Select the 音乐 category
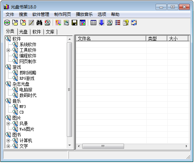 tap(17, 101)
